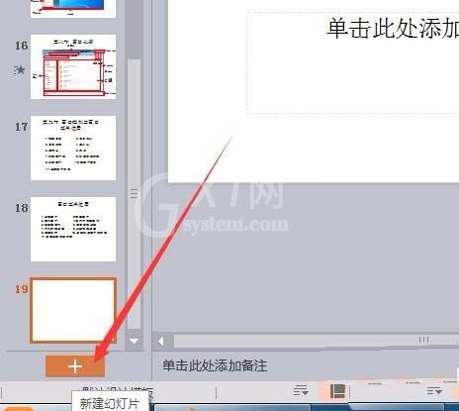
Task: Click the design template label in status bar
Action: tap(118, 390)
